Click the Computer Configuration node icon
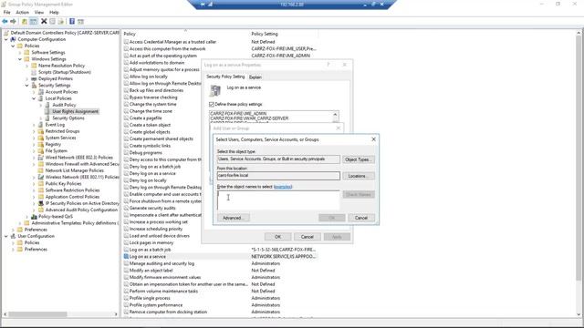584x328 pixels. pos(13,39)
